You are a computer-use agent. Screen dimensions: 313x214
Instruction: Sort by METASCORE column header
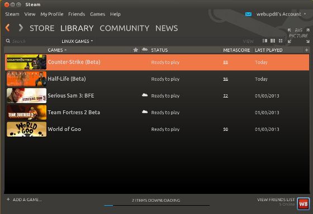236,50
